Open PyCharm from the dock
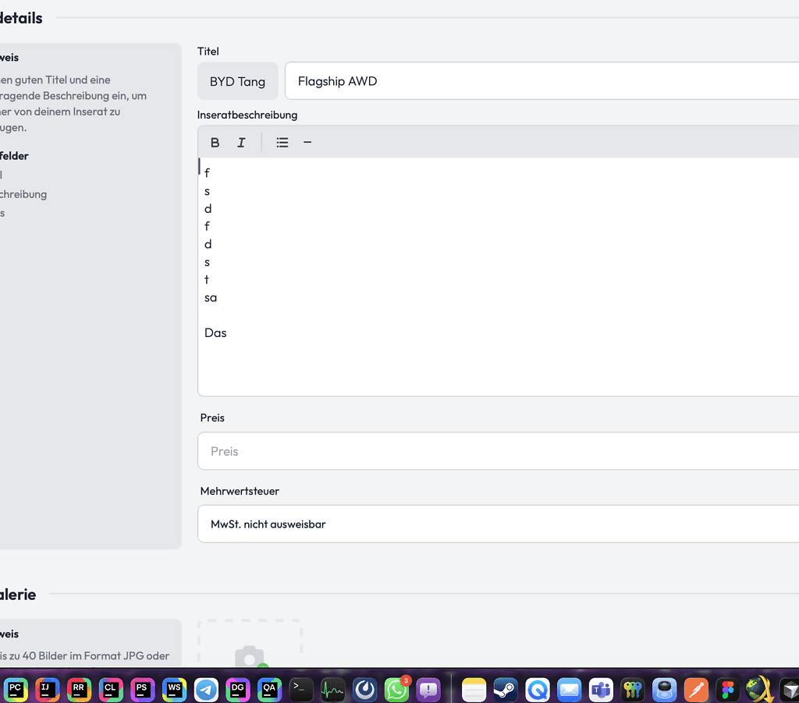The height and width of the screenshot is (703, 799). pyautogui.click(x=16, y=689)
